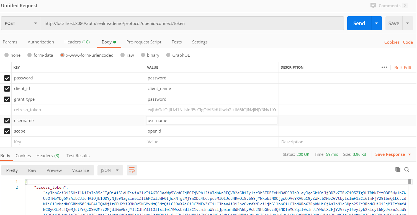Image resolution: width=417 pixels, height=215 pixels.
Task: Open the Cookies link near Code
Action: click(x=392, y=42)
